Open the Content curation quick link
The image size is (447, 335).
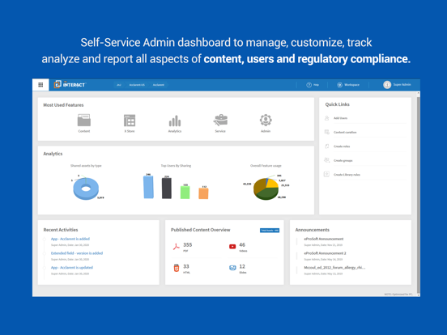click(345, 132)
